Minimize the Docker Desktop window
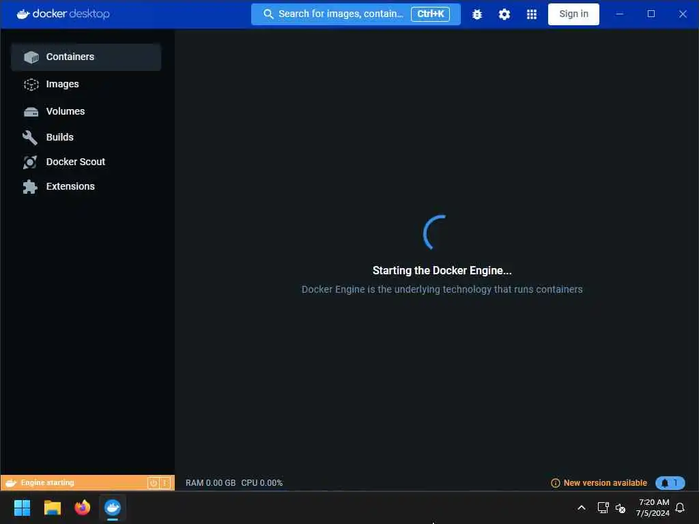Image resolution: width=699 pixels, height=524 pixels. (x=619, y=14)
